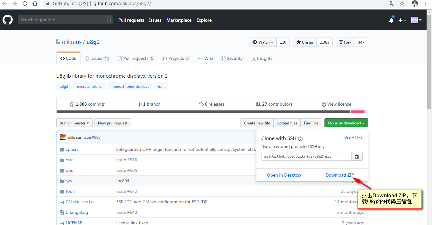The image size is (432, 225).
Task: Open the Chrome three-dot menu
Action: pos(425,4)
